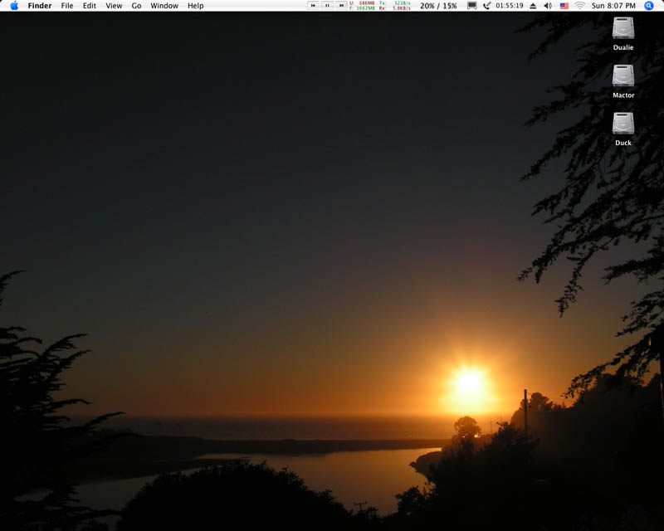The width and height of the screenshot is (664, 531).
Task: Select the Dualie hard drive icon
Action: [x=623, y=28]
